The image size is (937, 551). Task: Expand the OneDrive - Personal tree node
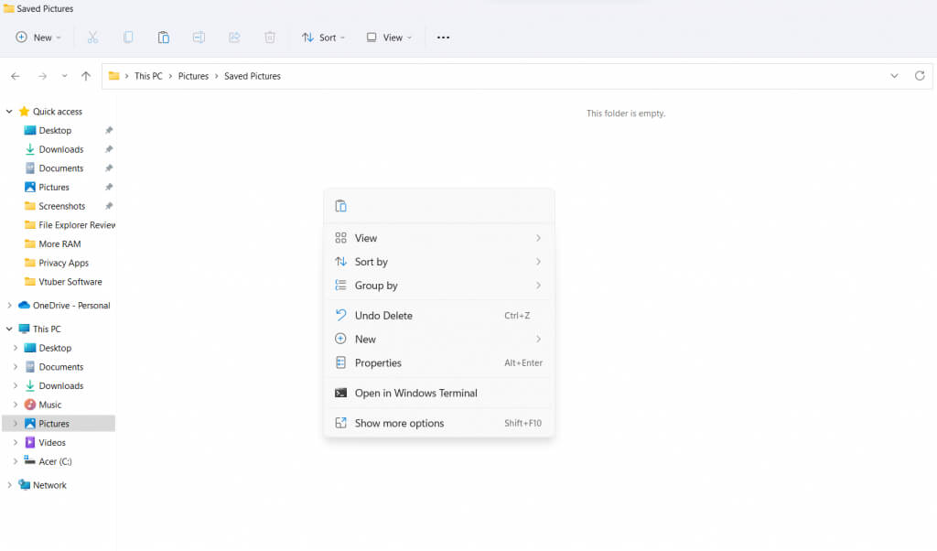pyautogui.click(x=10, y=306)
